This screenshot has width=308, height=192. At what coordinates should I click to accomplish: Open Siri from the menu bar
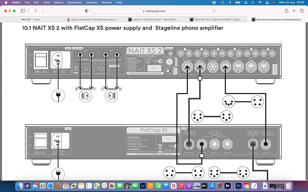pyautogui.click(x=274, y=3)
